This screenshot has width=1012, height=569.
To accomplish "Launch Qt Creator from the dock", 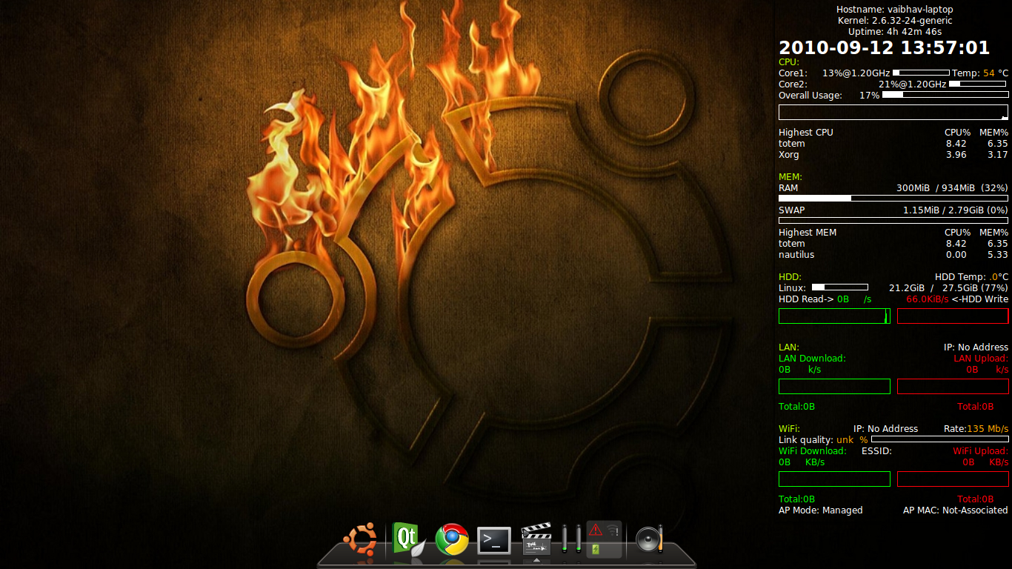I will point(407,539).
